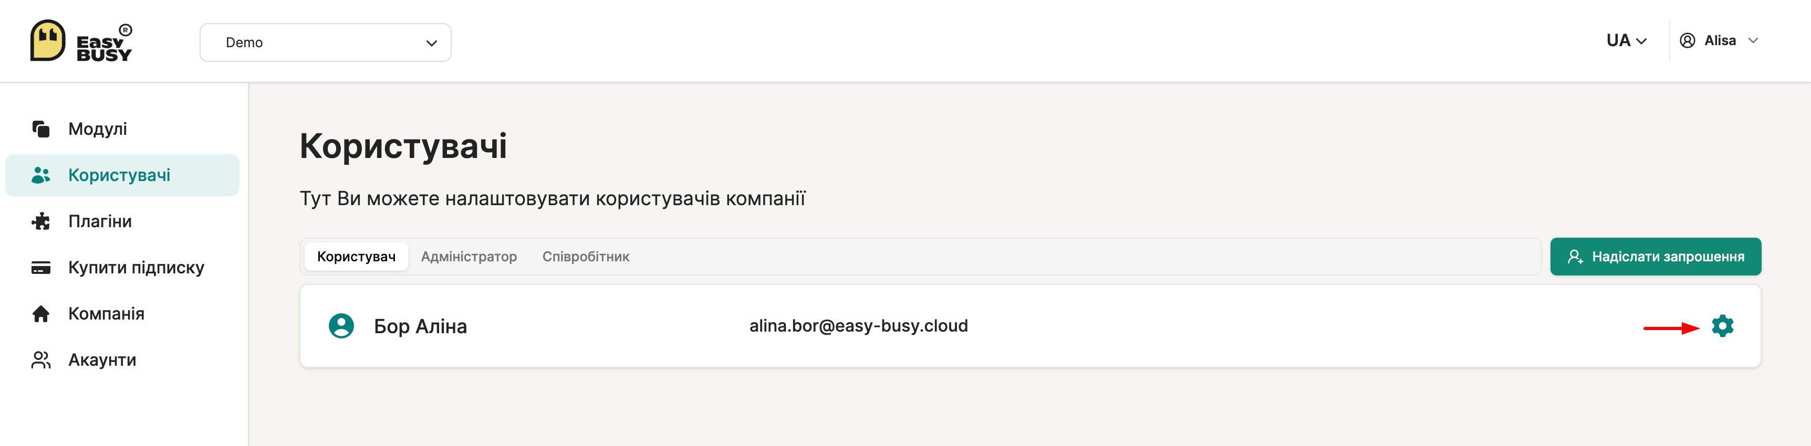Viewport: 1811px width, 446px height.
Task: Click the alina.bor@easy-busy.cloud email
Action: pyautogui.click(x=858, y=326)
